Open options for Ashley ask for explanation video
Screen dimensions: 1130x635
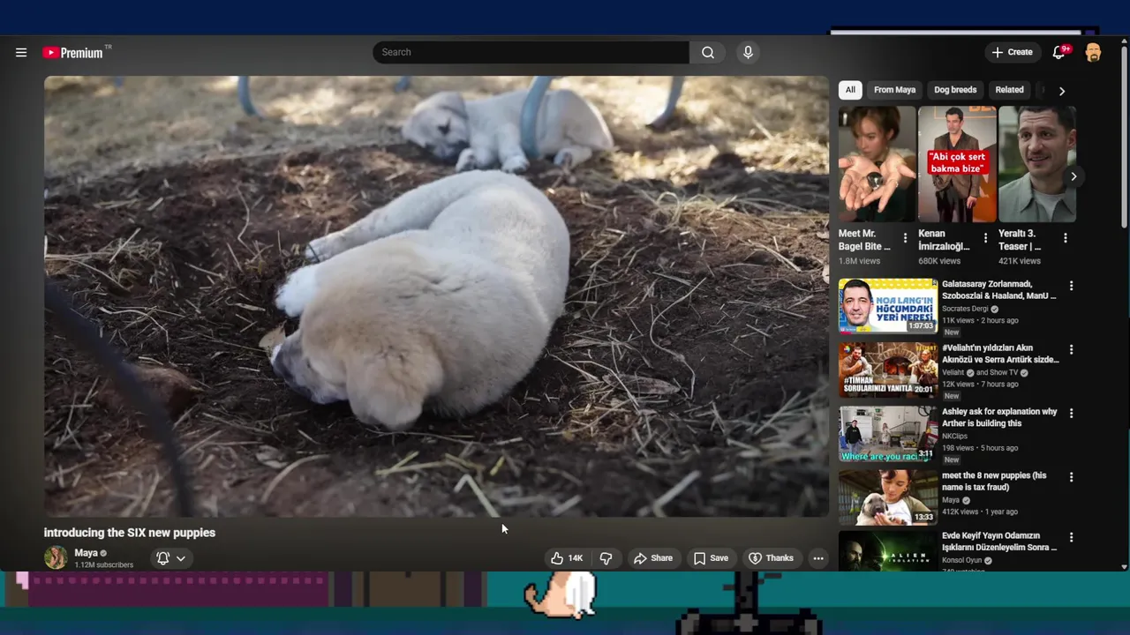(1071, 414)
